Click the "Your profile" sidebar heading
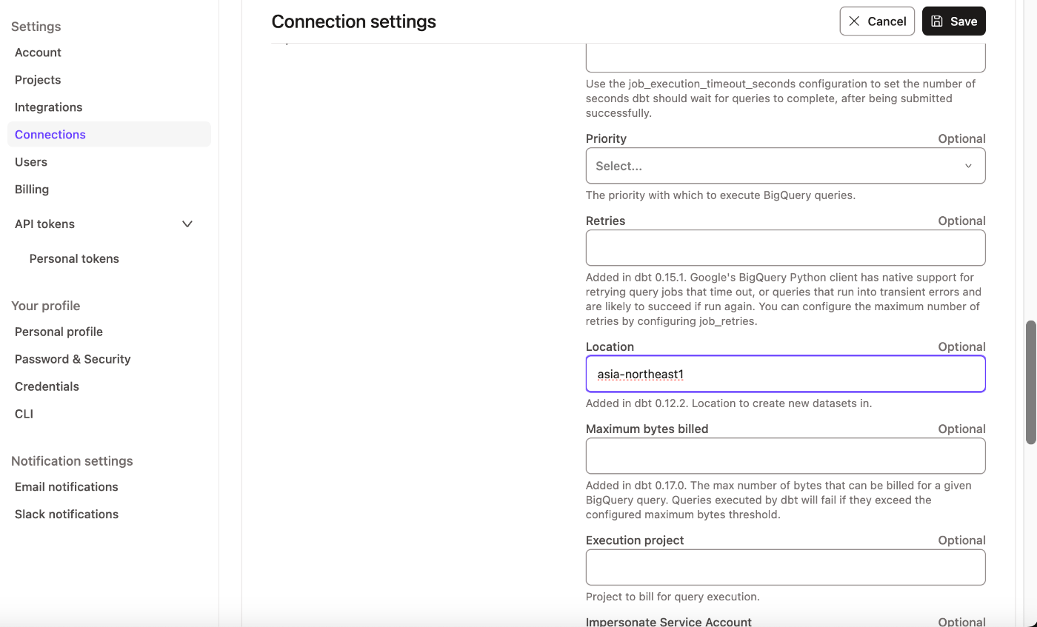1037x627 pixels. point(45,306)
